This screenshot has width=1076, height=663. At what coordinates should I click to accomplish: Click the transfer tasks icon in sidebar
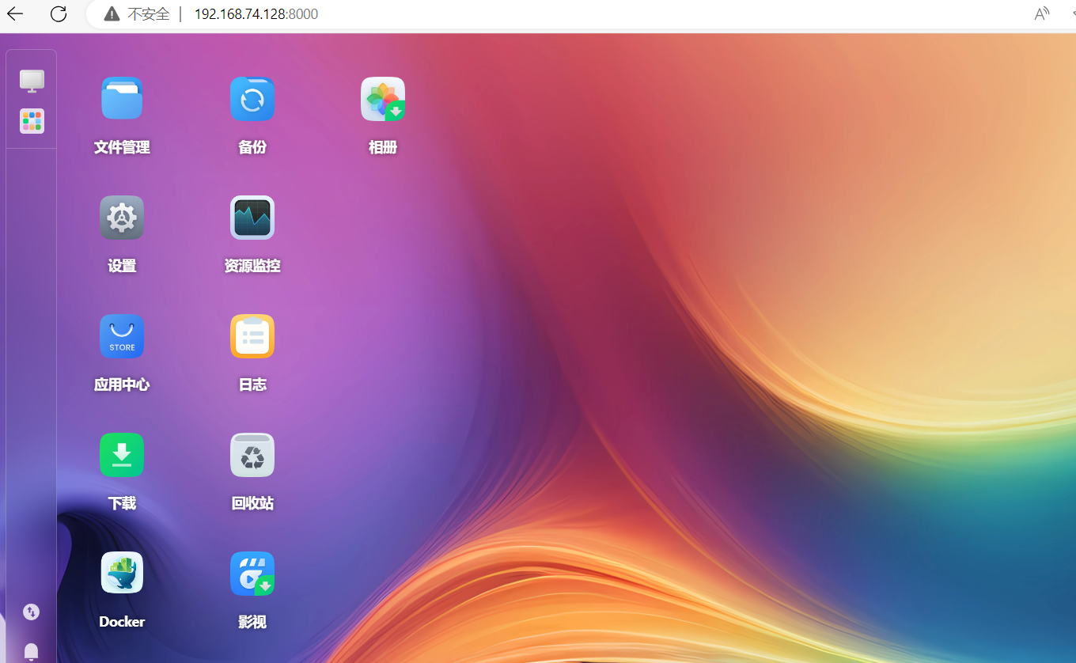pos(31,612)
